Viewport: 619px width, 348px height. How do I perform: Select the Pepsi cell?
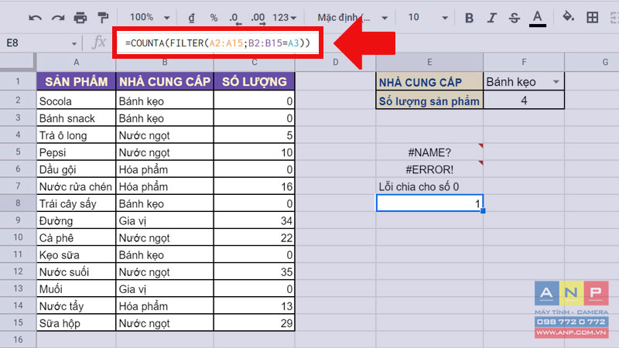pos(76,152)
